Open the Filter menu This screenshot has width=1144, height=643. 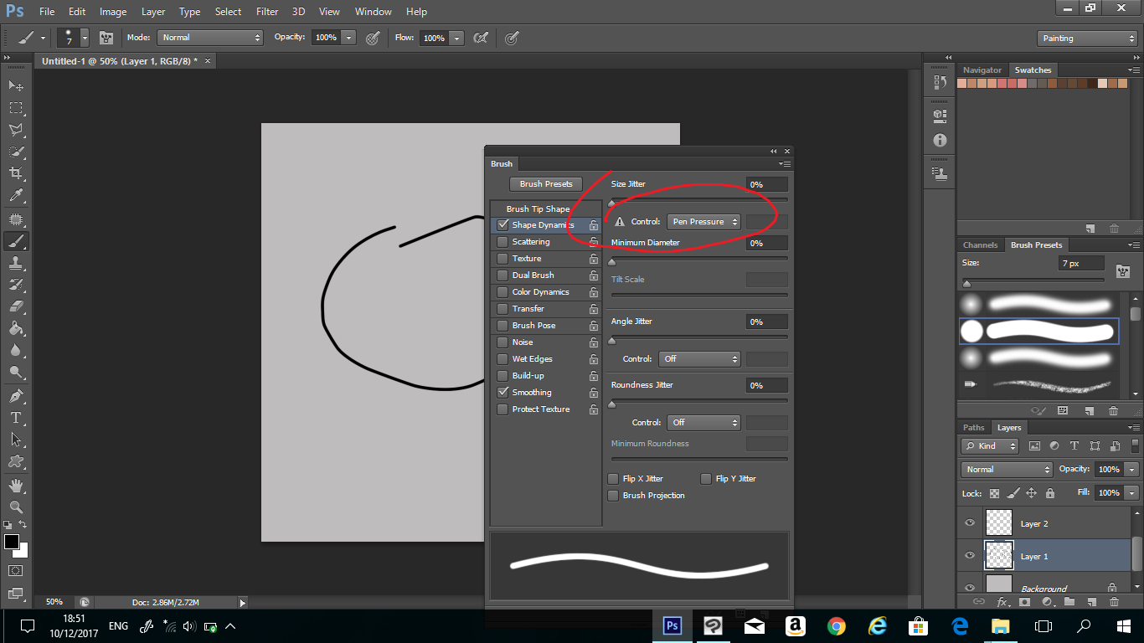(x=267, y=12)
